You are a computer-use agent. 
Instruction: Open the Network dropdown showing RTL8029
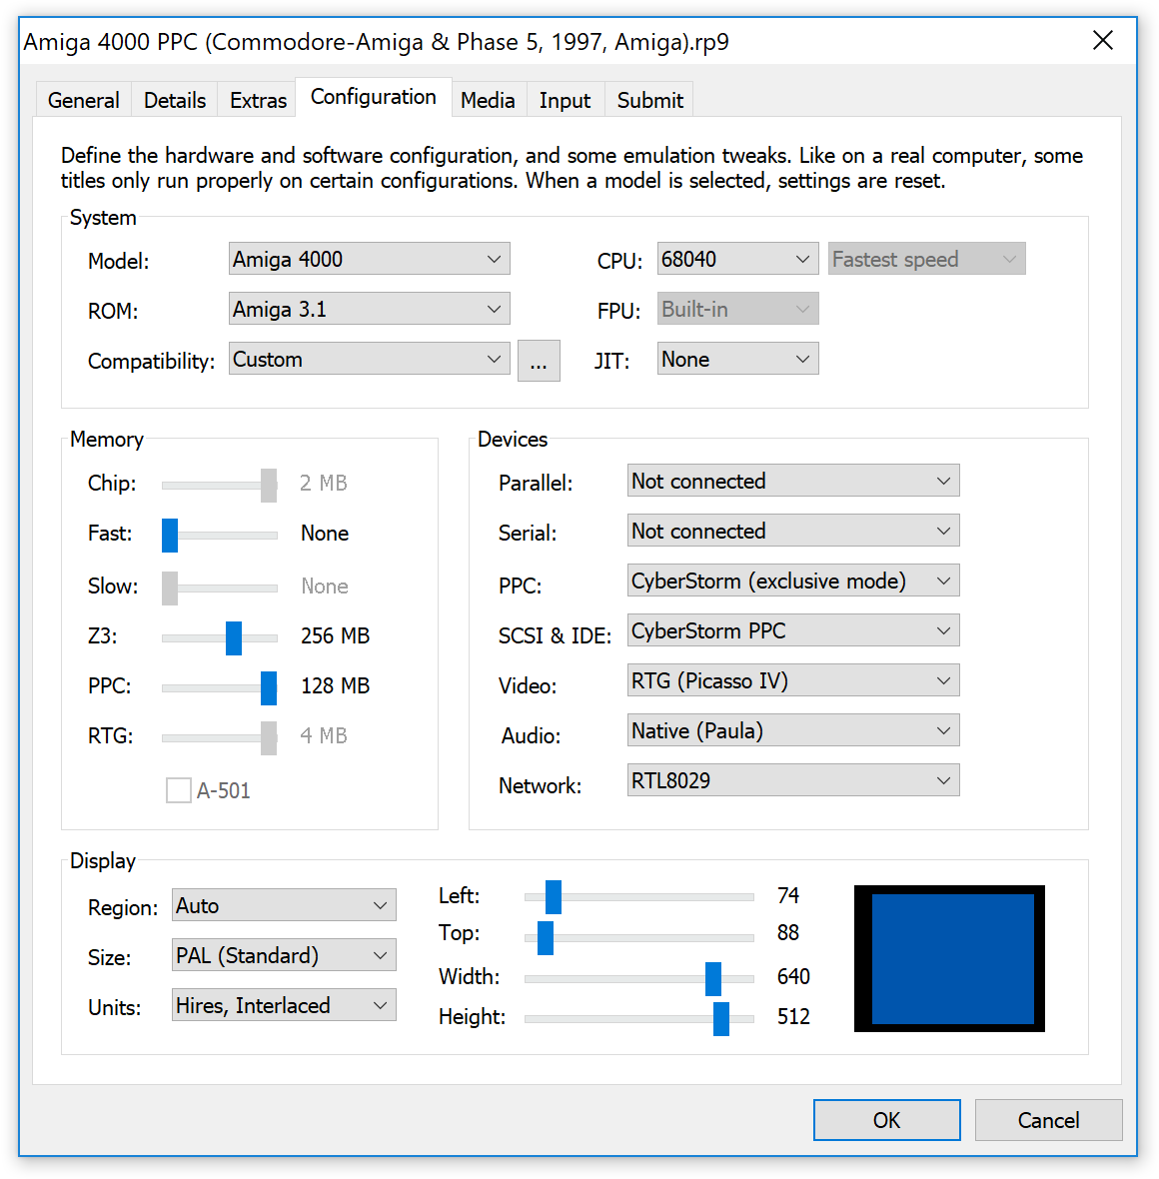(793, 780)
